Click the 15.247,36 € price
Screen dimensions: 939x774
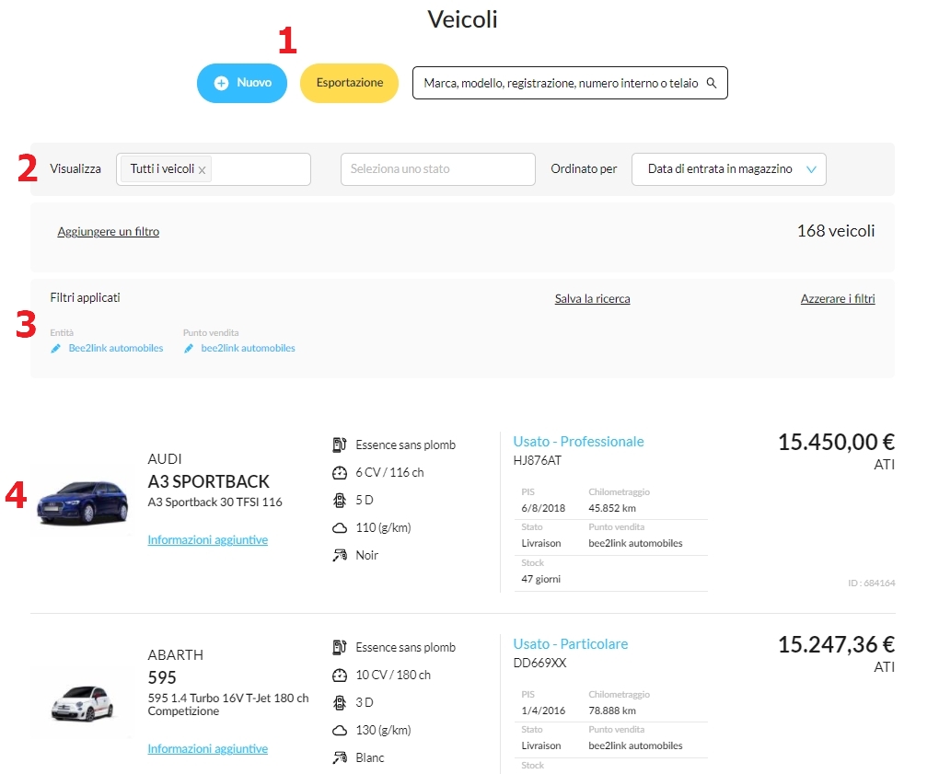tap(836, 645)
